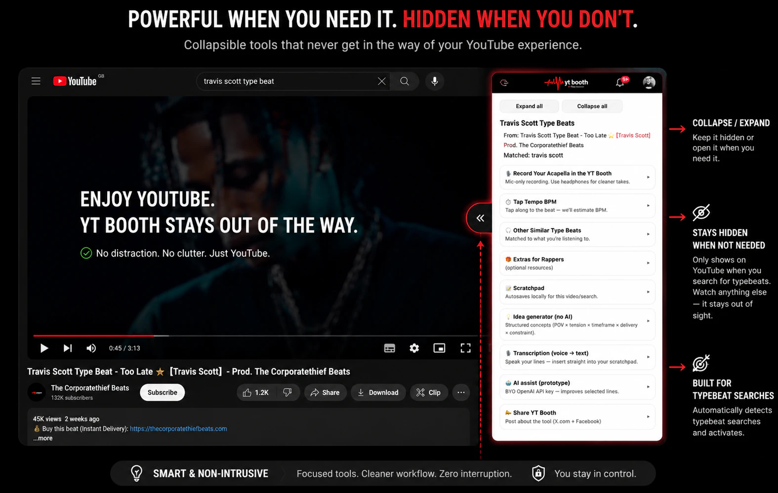The height and width of the screenshot is (493, 778).
Task: Click the microphone icon beside Record Your Acapella
Action: coord(508,174)
